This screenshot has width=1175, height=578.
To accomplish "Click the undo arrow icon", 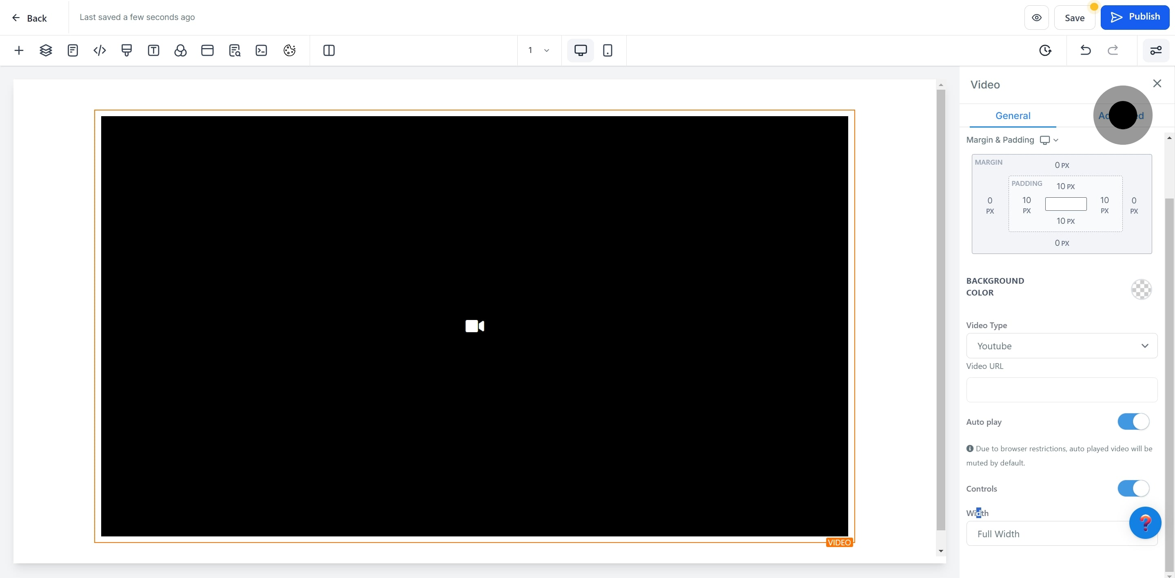I will click(x=1085, y=50).
